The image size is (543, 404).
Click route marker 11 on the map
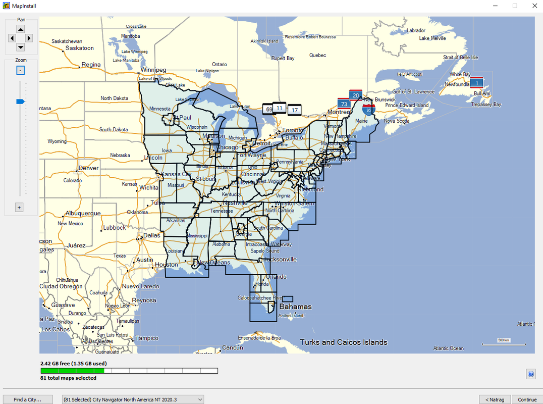[279, 108]
